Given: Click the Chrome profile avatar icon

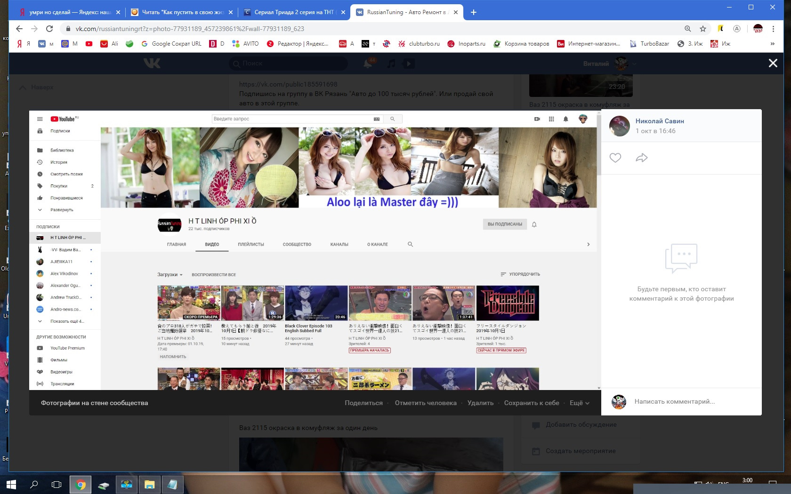Looking at the screenshot, I should pos(758,29).
